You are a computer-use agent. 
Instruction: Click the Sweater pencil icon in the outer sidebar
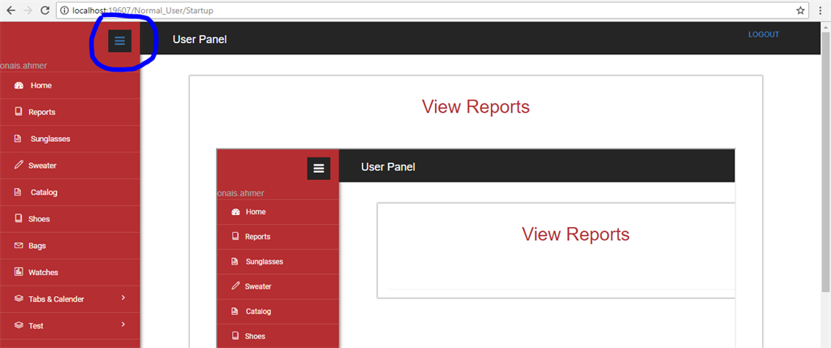[19, 165]
